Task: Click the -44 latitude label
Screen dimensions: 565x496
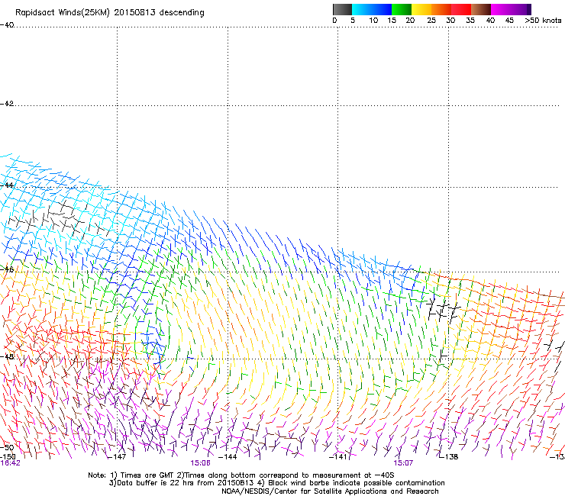Action: coord(7,185)
